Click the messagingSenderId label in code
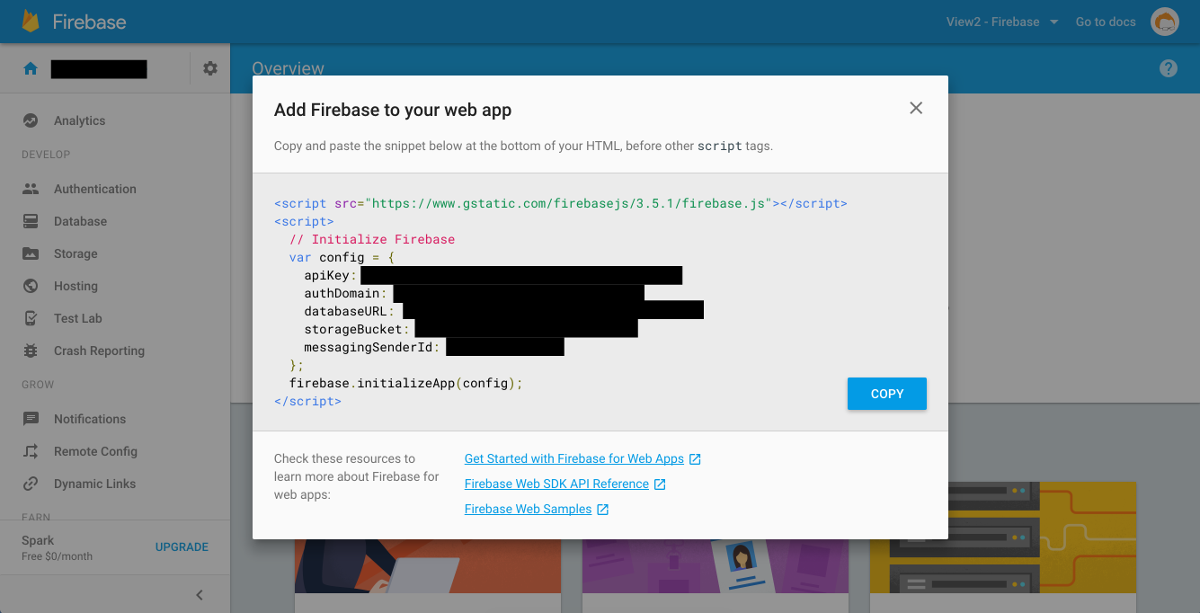1200x613 pixels. point(372,347)
